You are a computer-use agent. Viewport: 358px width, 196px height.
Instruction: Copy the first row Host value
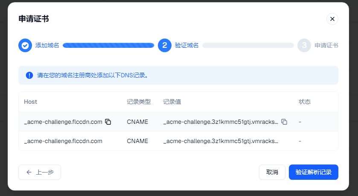click(108, 122)
